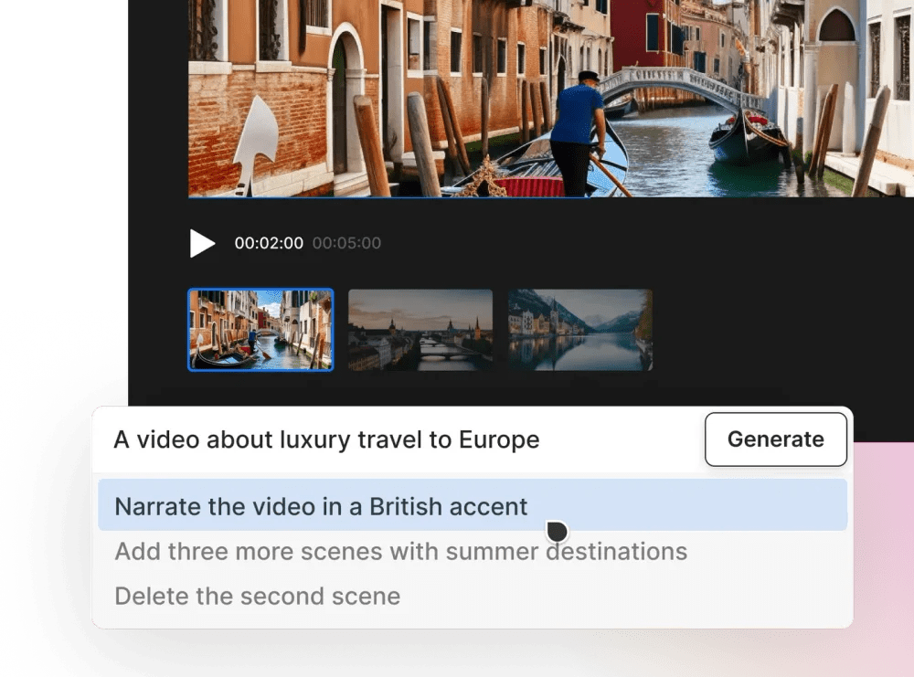Select the mountain lake village scene thumbnail
The height and width of the screenshot is (677, 914).
pyautogui.click(x=579, y=330)
